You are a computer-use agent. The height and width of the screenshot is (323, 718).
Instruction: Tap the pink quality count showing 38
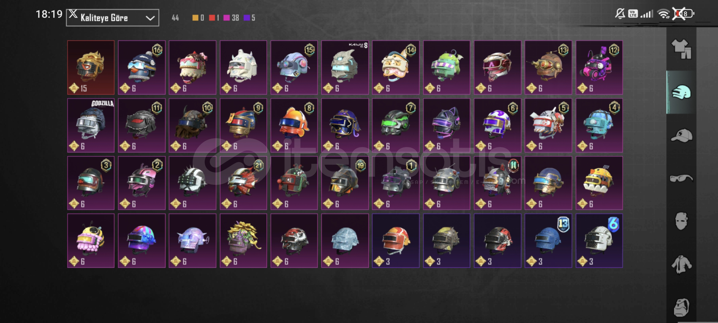click(x=231, y=18)
